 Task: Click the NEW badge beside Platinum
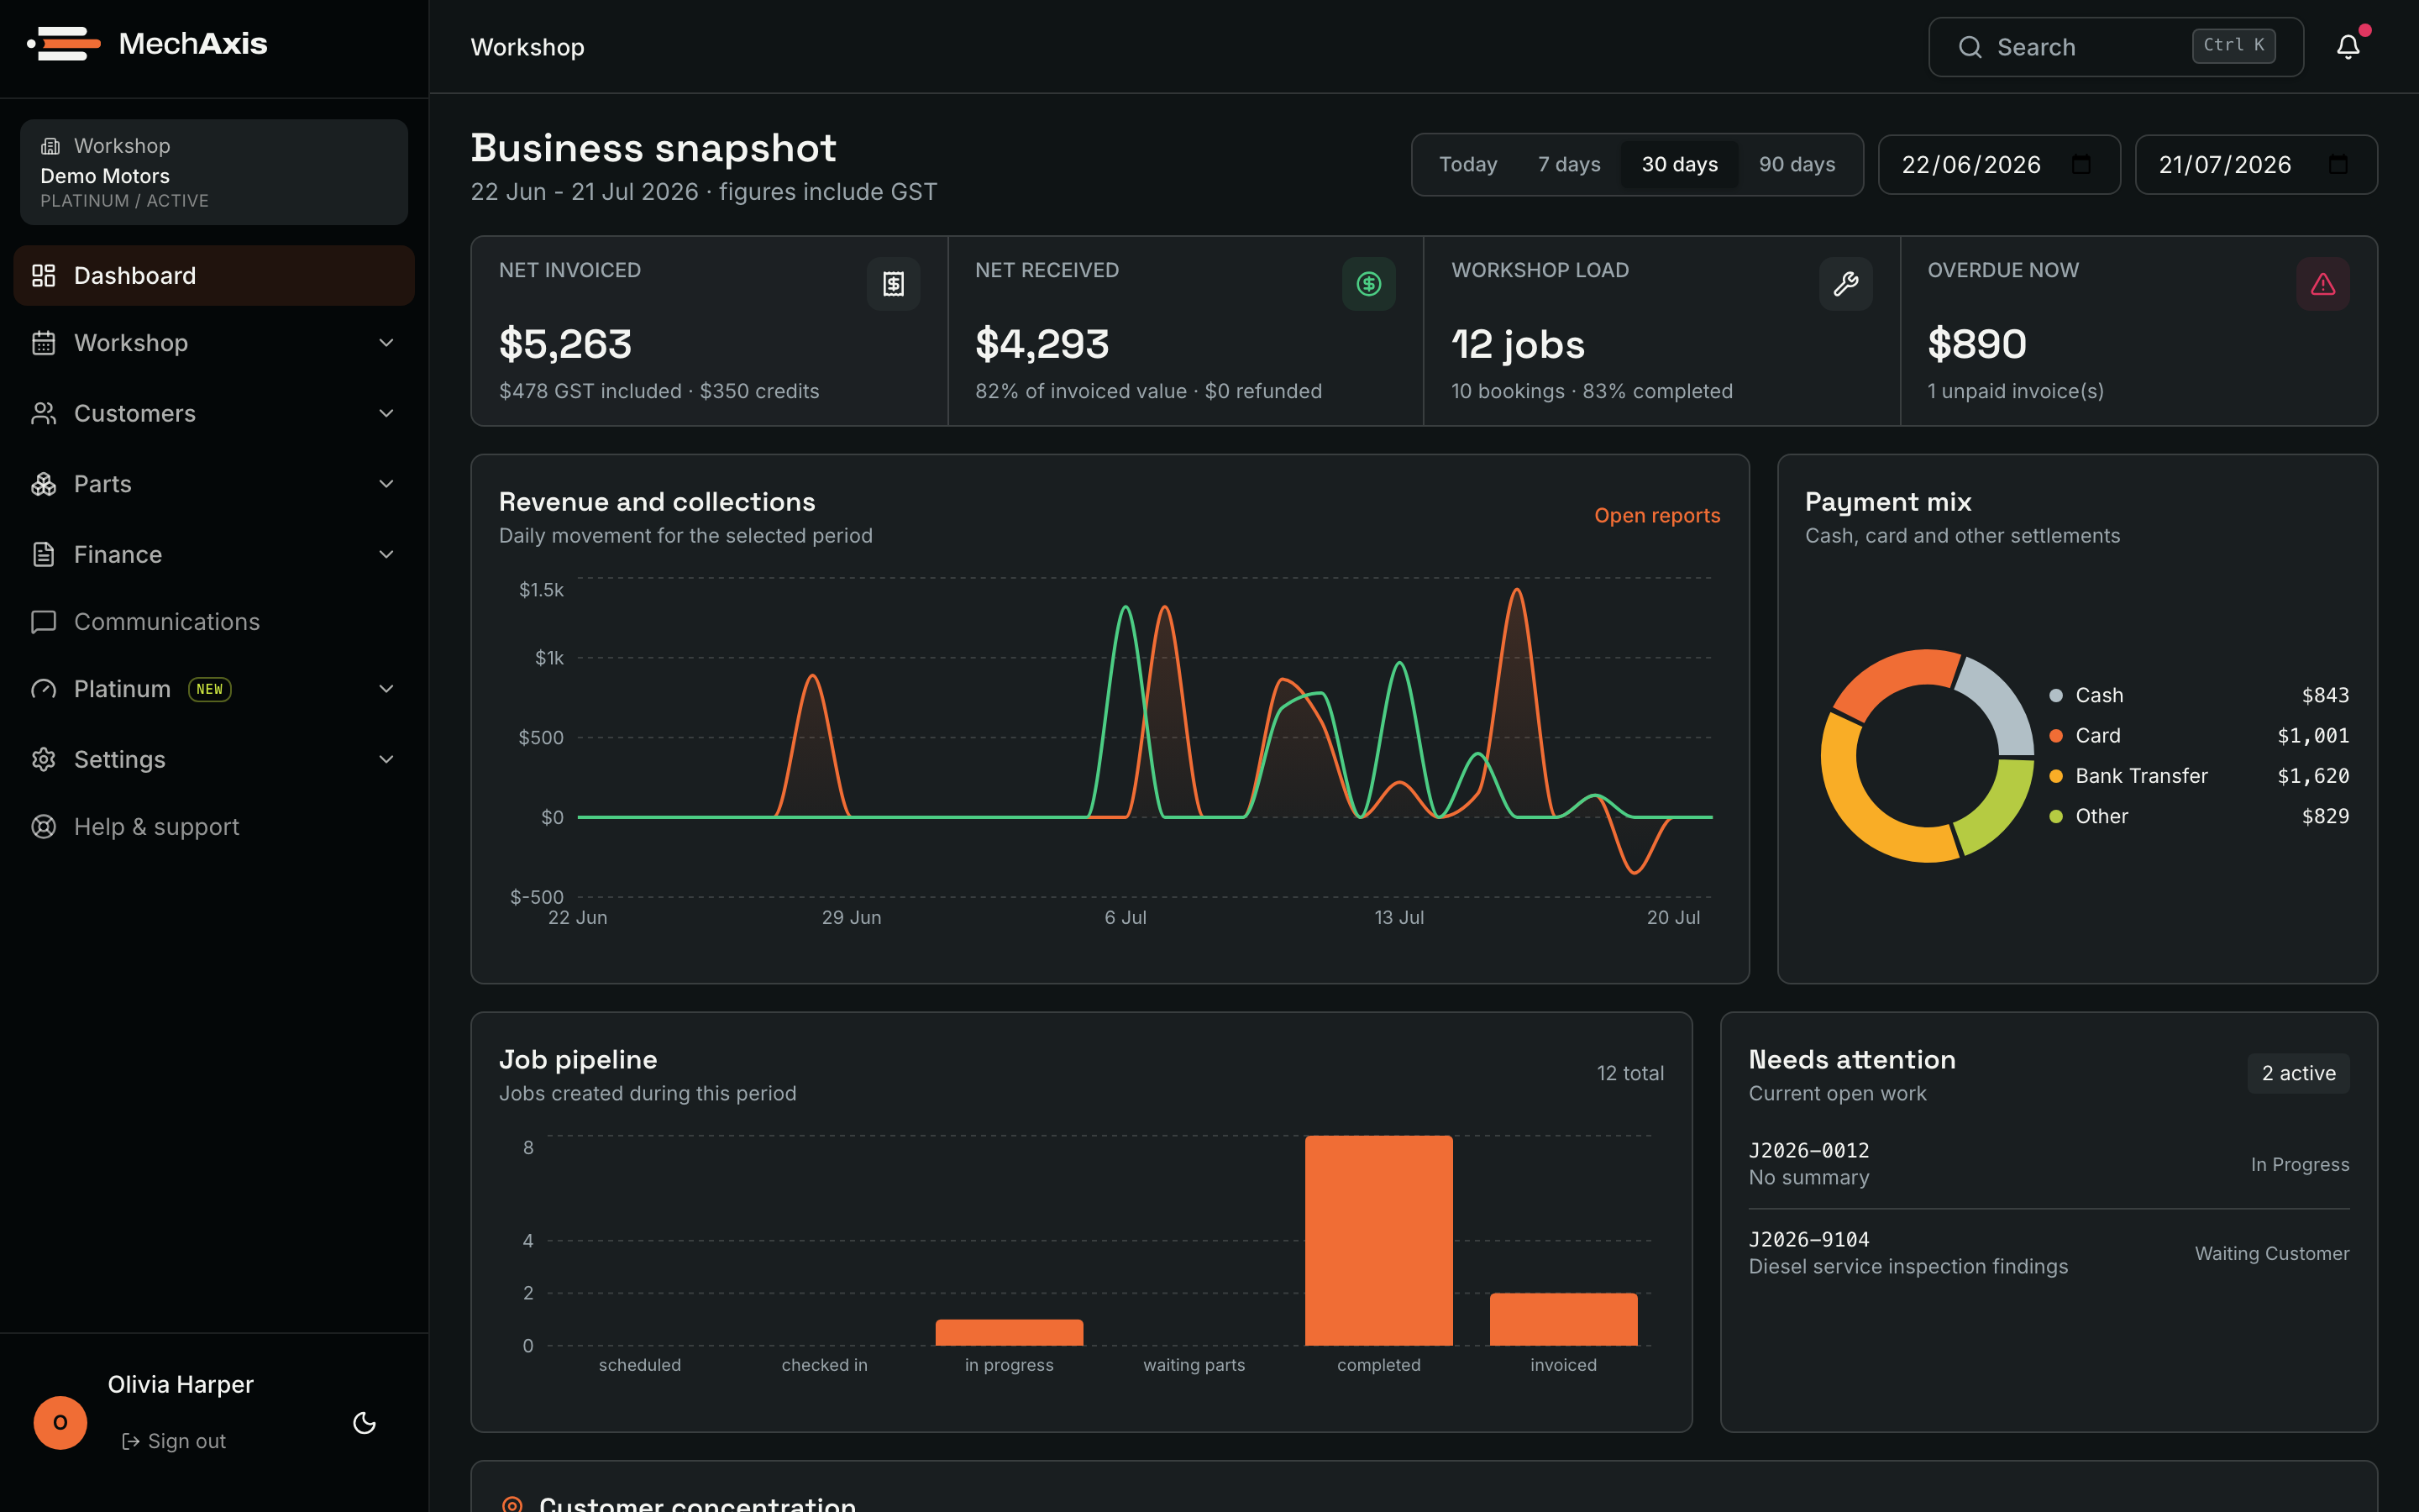[x=210, y=689]
